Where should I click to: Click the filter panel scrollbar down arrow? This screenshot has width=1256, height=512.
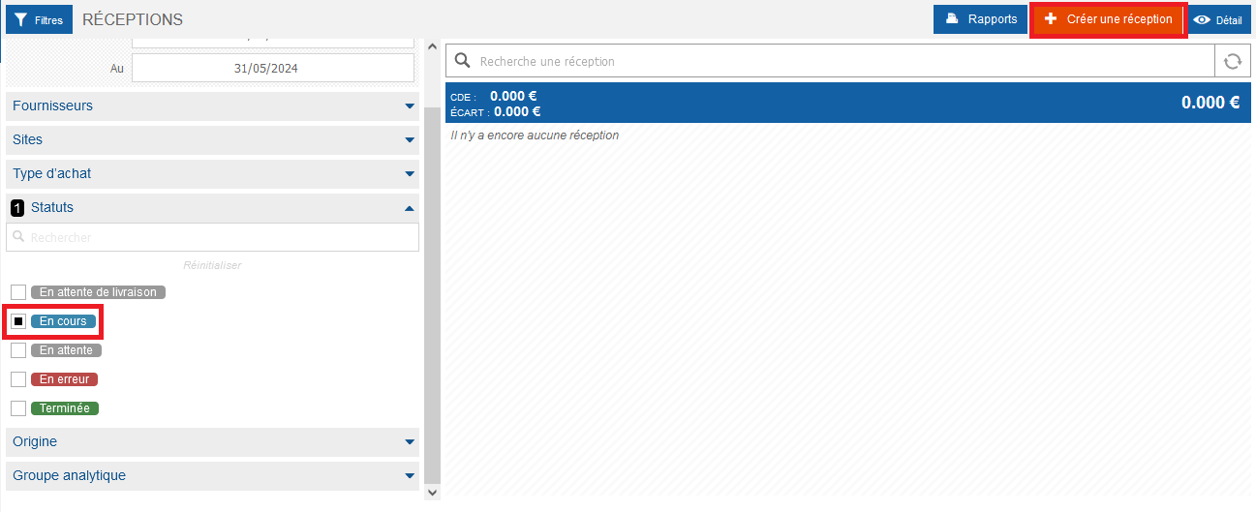(x=432, y=492)
